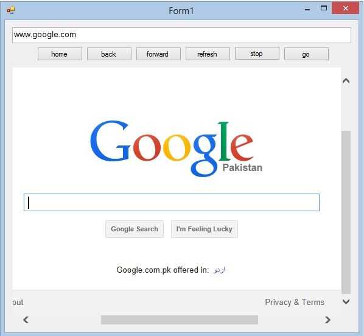The width and height of the screenshot is (364, 336).
Task: Maximize the Form1 window
Action: pyautogui.click(x=324, y=9)
